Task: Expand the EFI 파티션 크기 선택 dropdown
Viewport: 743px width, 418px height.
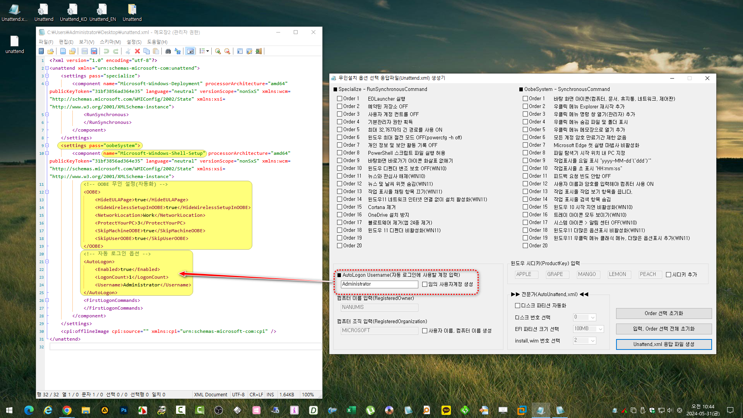Action: point(588,329)
